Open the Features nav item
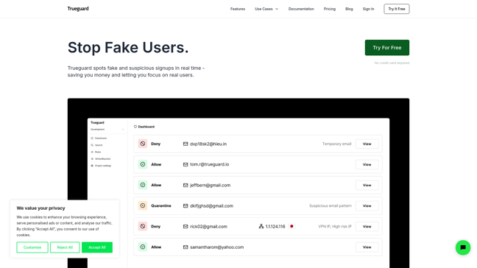This screenshot has width=477, height=268. point(238,9)
